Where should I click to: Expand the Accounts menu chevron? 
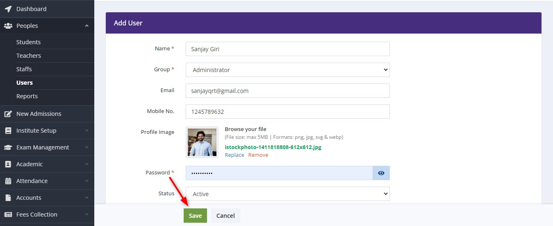pos(86,197)
